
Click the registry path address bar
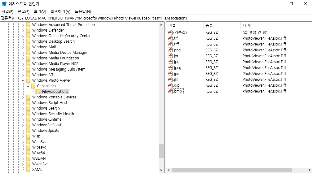coord(156,18)
